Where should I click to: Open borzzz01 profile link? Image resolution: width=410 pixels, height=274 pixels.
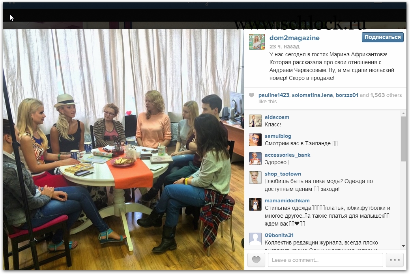[x=347, y=95]
